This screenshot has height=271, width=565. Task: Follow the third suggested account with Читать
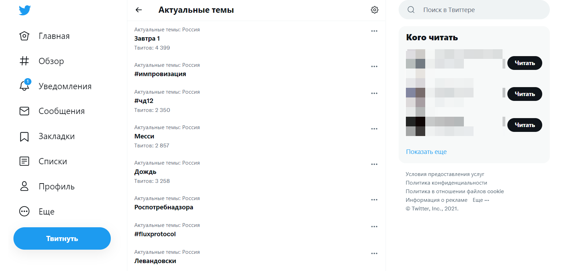pos(525,125)
